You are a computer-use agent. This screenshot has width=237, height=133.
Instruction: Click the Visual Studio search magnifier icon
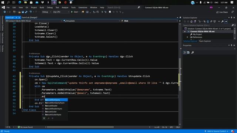click(x=138, y=7)
